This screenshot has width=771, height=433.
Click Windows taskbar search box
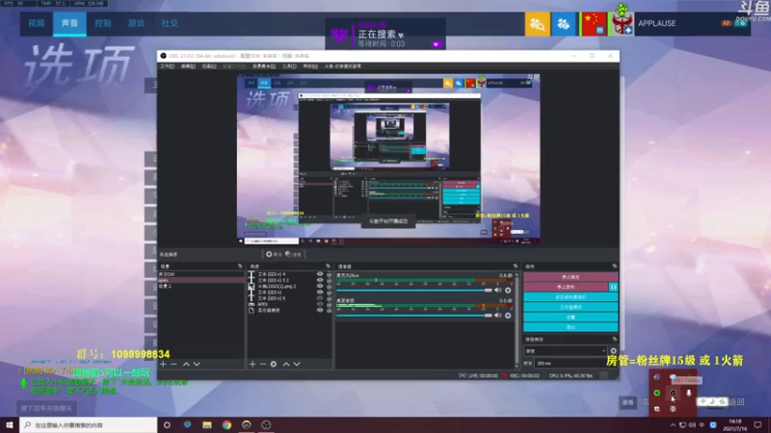point(89,424)
